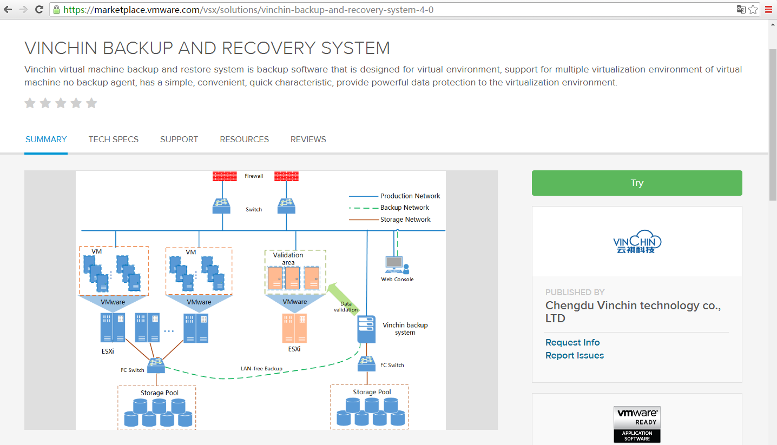
Task: Click the browser back arrow
Action: 8,9
